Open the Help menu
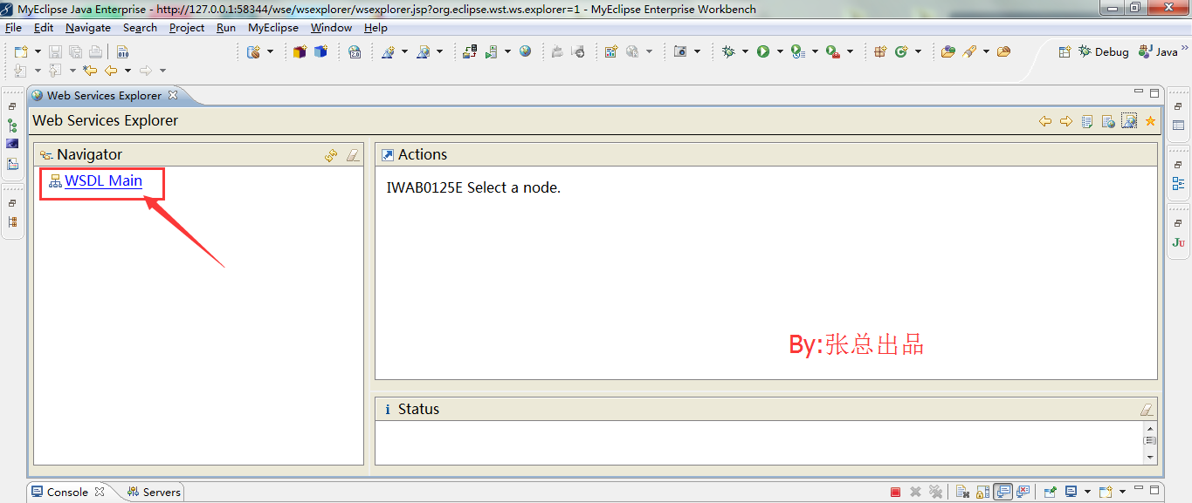This screenshot has height=503, width=1192. coord(376,28)
